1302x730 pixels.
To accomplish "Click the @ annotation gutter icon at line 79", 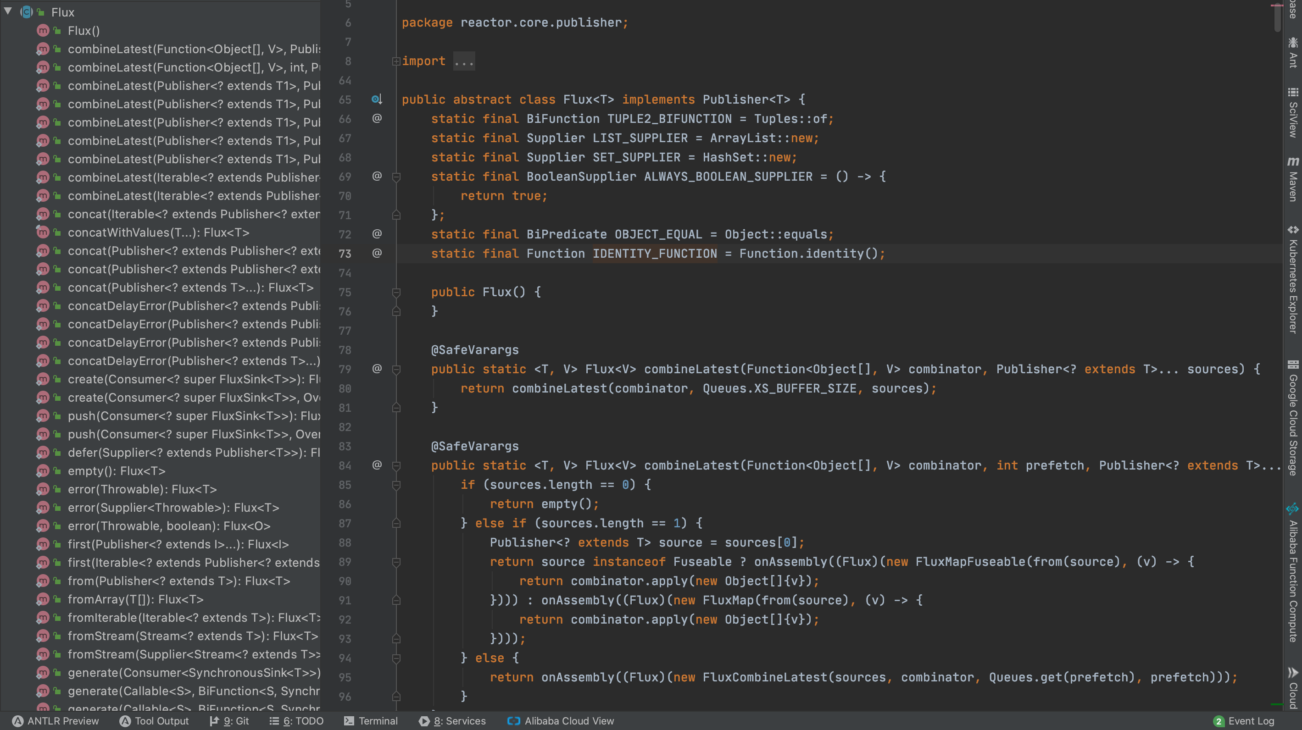I will click(377, 369).
